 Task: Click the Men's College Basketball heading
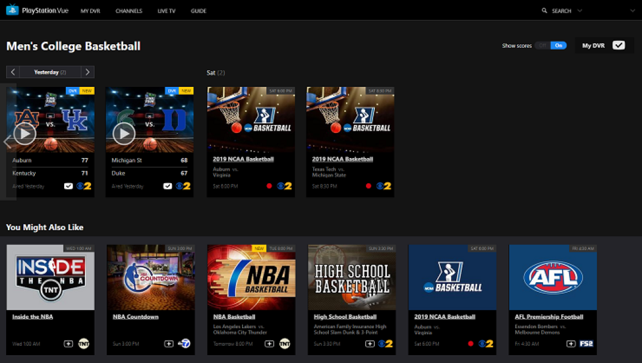73,46
